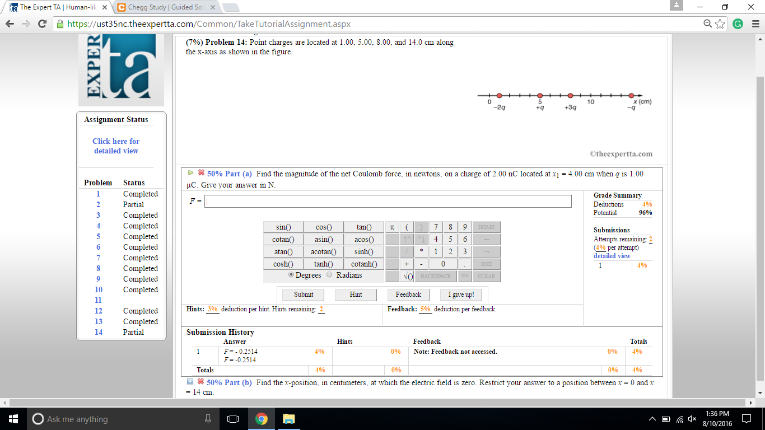Viewport: 765px width, 430px height.
Task: Expand hidden icons in the system tray
Action: [x=651, y=418]
